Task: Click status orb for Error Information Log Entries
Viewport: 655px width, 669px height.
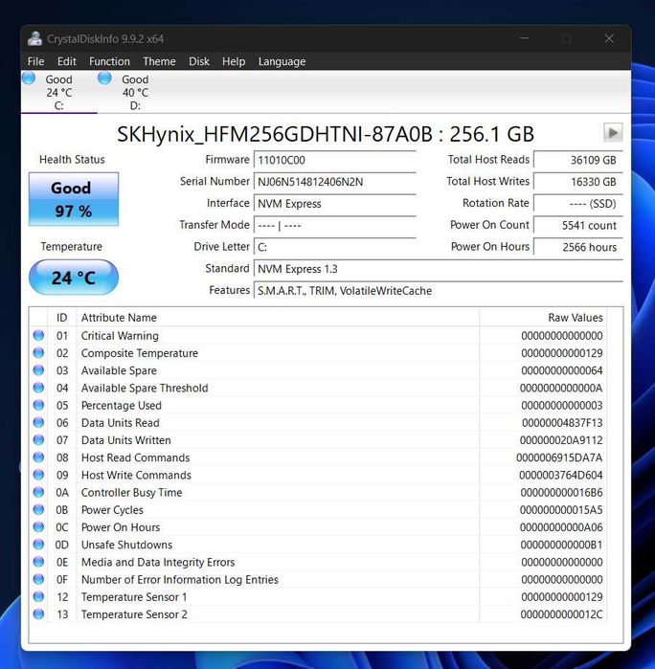Action: 38,579
